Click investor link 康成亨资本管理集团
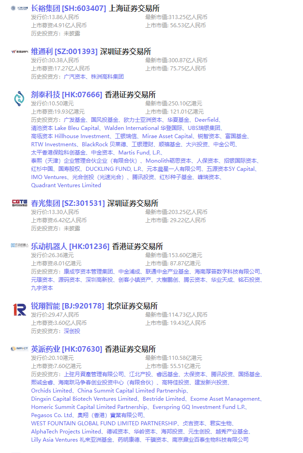The height and width of the screenshot is (453, 303). (88, 272)
